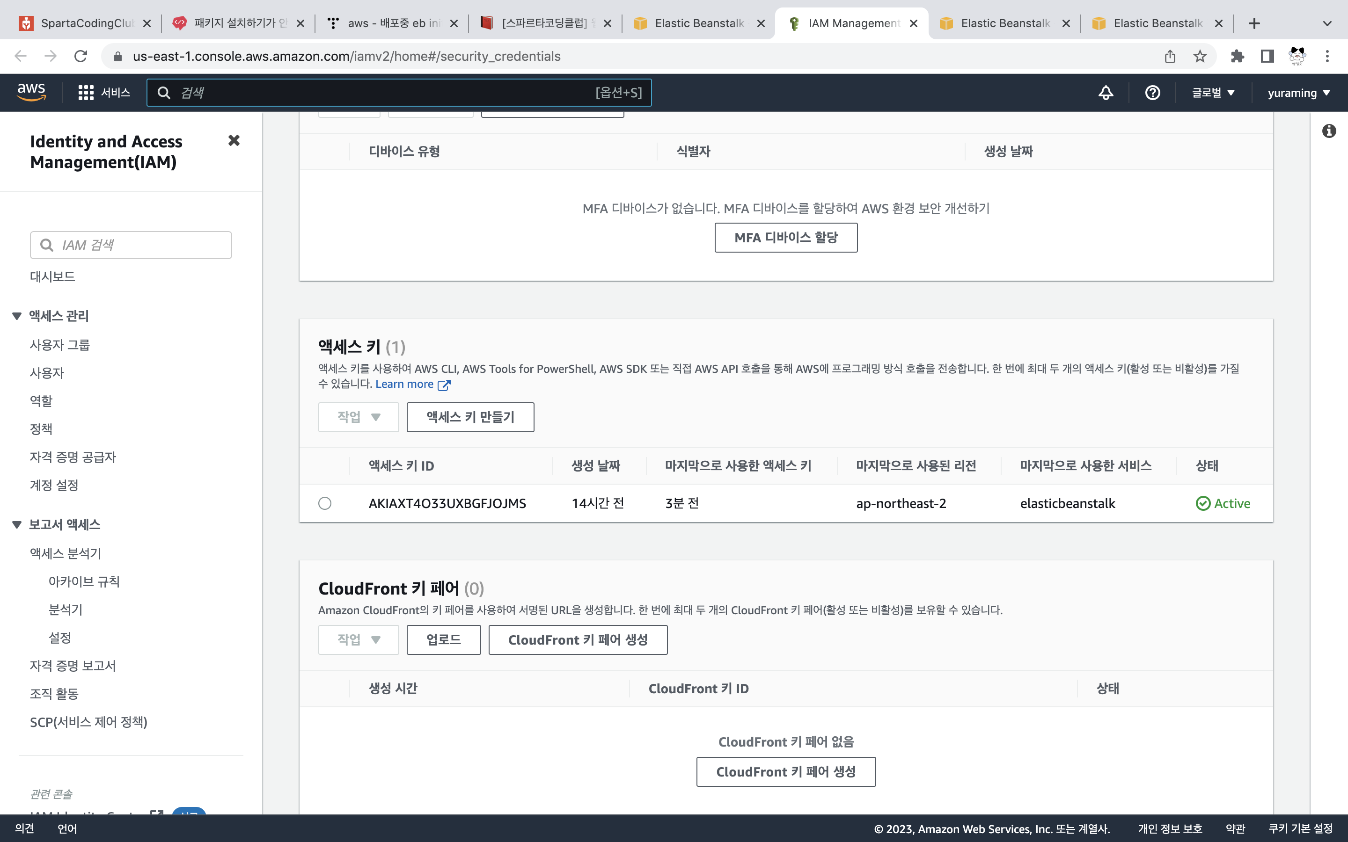
Task: Open 아카이브 규칙 in the sidebar
Action: 84,581
